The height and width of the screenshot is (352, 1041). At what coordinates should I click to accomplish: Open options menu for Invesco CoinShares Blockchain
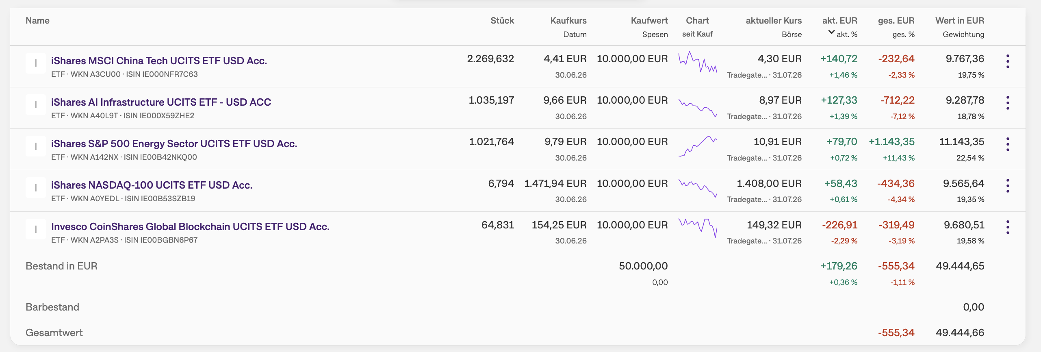coord(1008,227)
